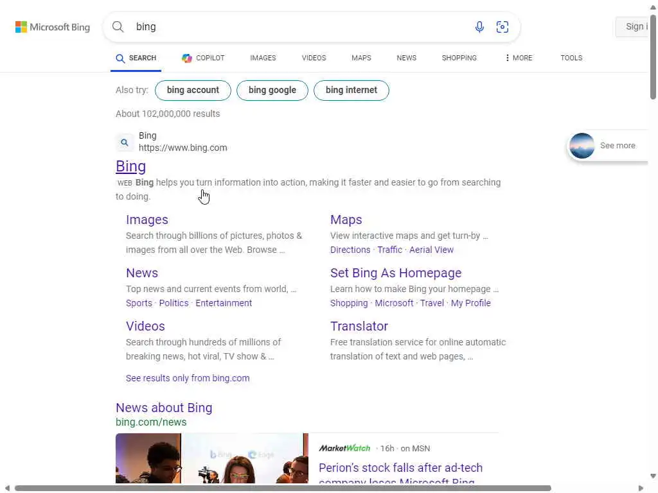The image size is (658, 493).
Task: Click the bing.com/news green link
Action: (x=151, y=422)
